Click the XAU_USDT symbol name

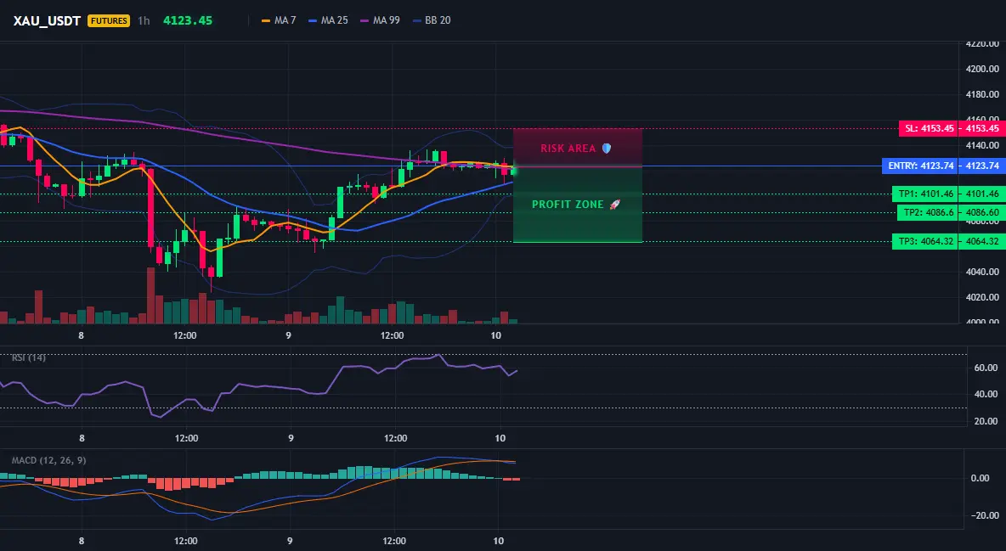pos(47,20)
